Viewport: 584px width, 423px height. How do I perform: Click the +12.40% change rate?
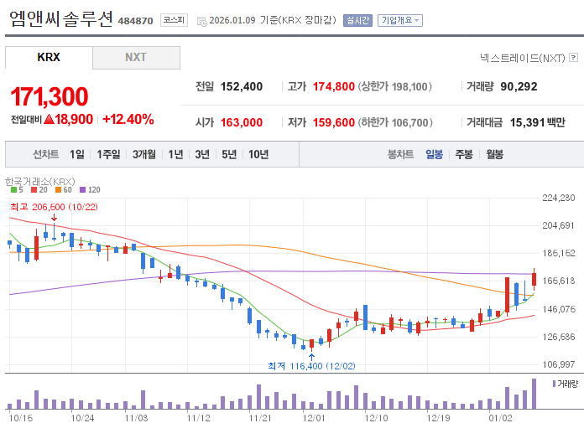[128, 119]
